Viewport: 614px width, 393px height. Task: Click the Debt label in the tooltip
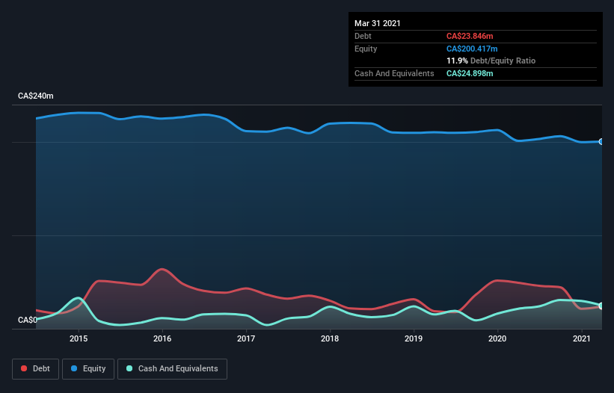pyautogui.click(x=363, y=36)
